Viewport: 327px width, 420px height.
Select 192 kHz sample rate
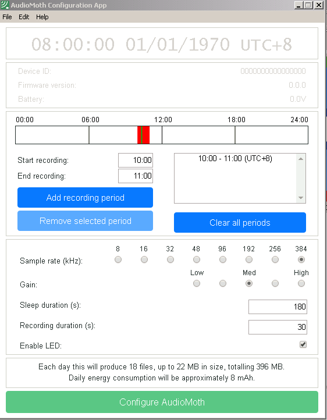click(x=249, y=259)
